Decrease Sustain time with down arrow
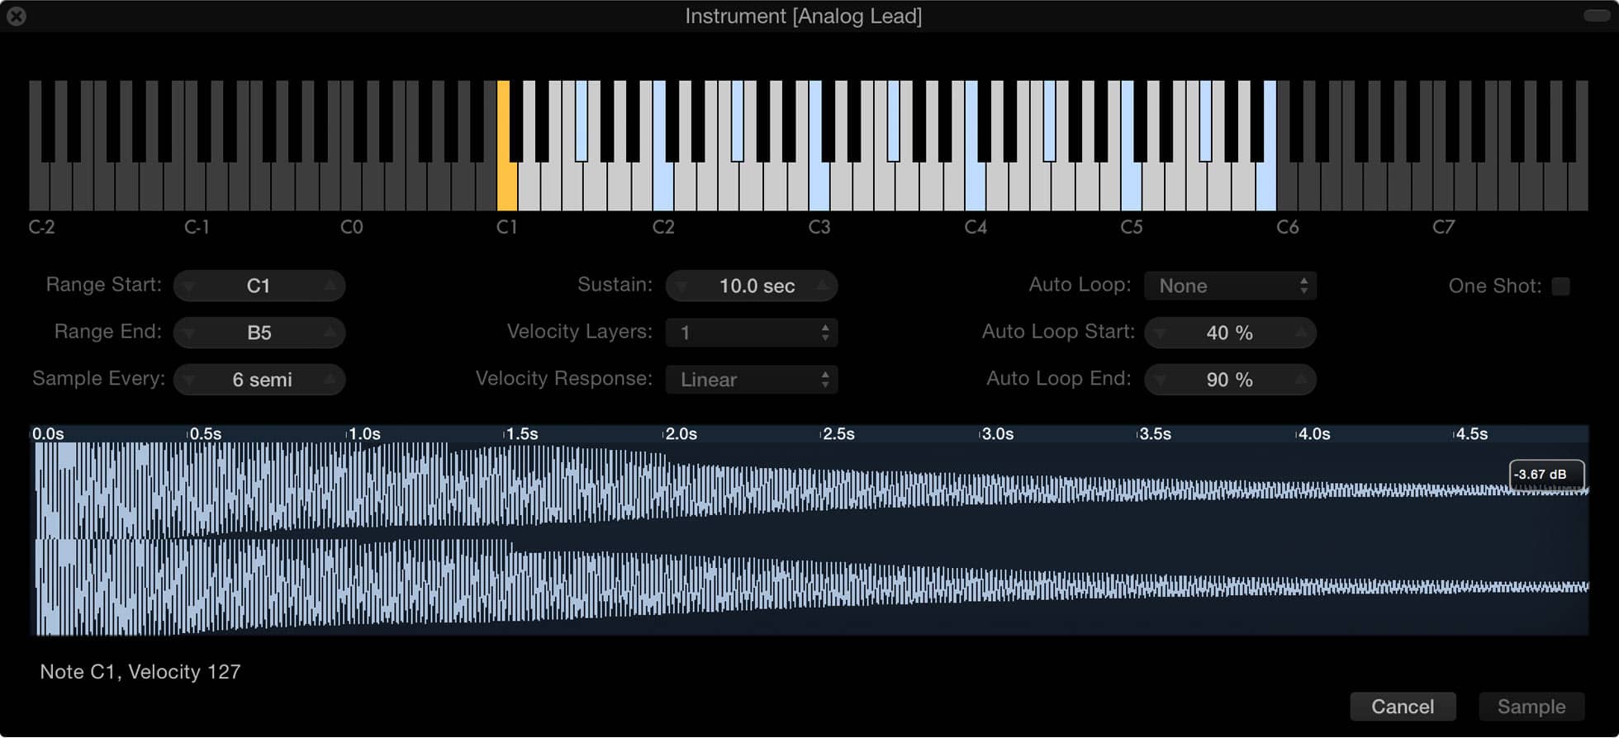This screenshot has width=1619, height=738. [681, 286]
